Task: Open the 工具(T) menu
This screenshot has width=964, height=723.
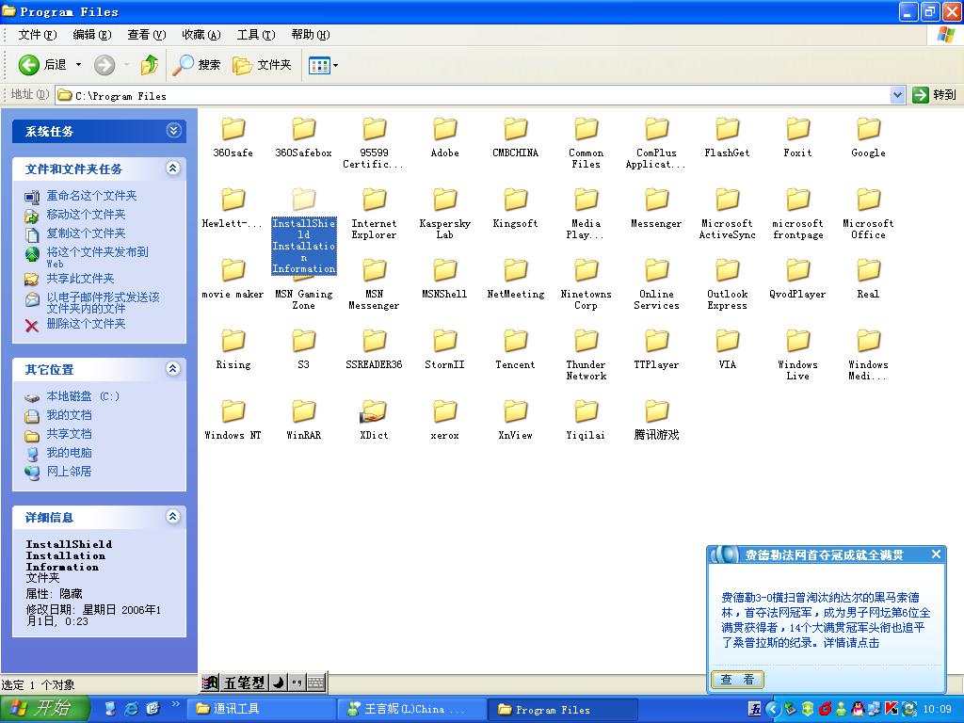Action: pos(255,35)
